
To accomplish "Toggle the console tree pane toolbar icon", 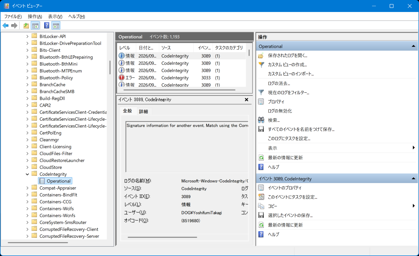I will tap(35, 25).
